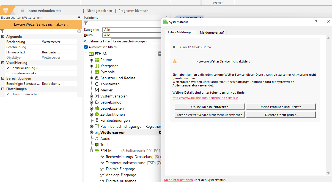Image resolution: width=332 pixels, height=182 pixels.
Task: Pin the Eigenschaften panel
Action: (79, 18)
